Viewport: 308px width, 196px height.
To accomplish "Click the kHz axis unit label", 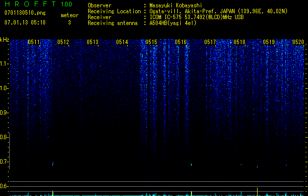I will point(4,40).
